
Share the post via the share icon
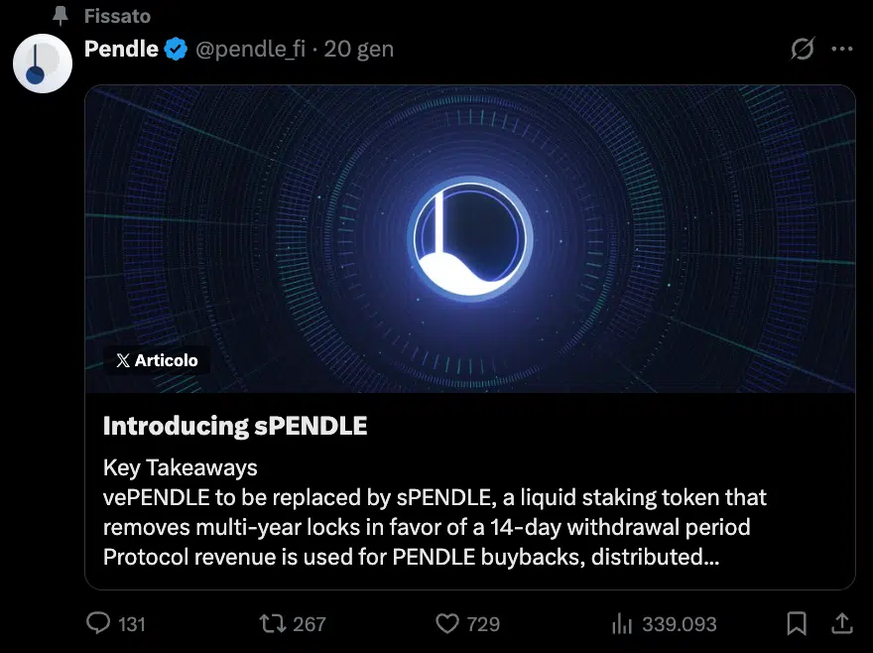pos(842,623)
